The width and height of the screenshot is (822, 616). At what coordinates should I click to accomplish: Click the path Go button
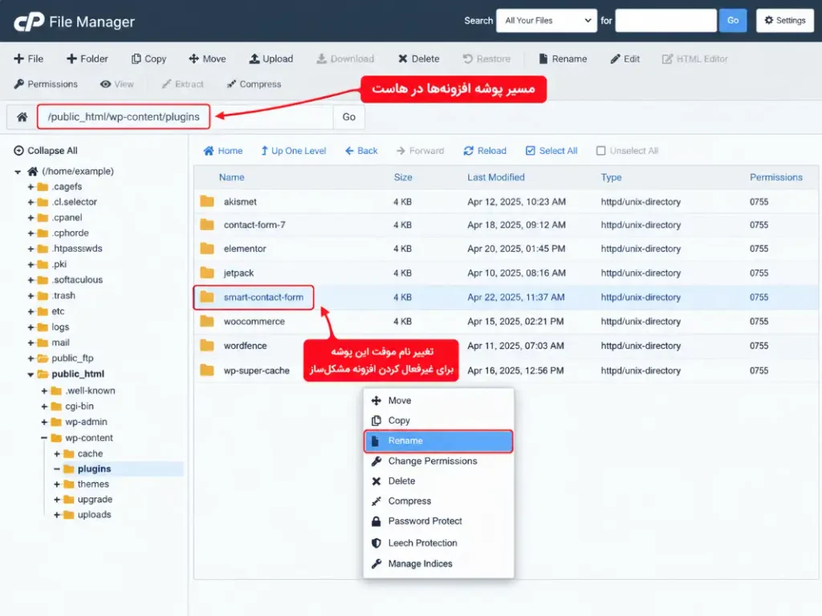[x=348, y=117]
